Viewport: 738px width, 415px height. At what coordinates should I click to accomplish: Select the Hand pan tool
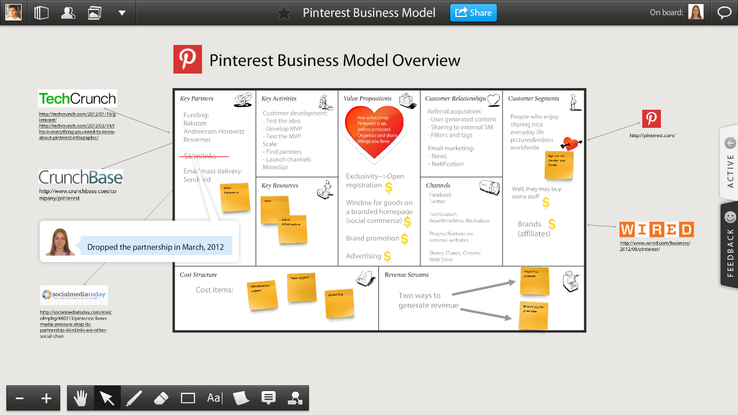[x=81, y=398]
